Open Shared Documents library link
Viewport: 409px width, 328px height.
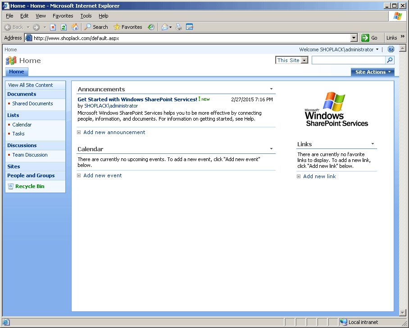click(x=32, y=103)
